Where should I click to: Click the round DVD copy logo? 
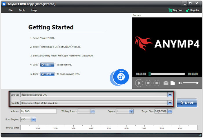[119, 77]
